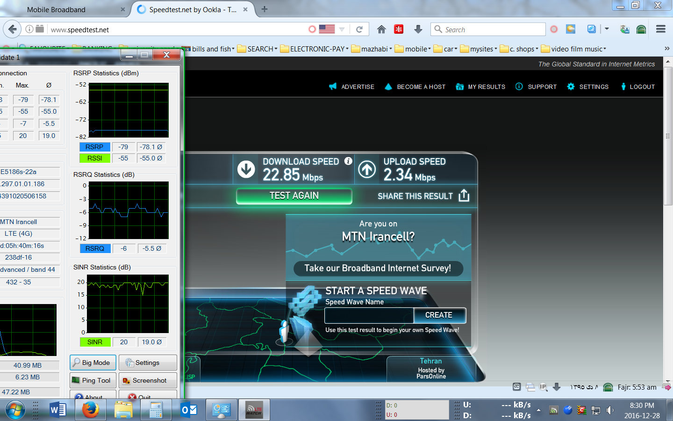Click the Windows Start orb
This screenshot has width=673, height=421.
(15, 410)
